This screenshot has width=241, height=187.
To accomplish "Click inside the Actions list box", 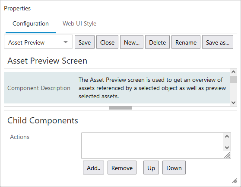I will tap(152, 145).
